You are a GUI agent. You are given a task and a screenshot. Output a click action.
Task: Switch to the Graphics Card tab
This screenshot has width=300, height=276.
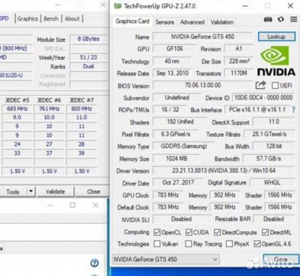click(x=132, y=21)
